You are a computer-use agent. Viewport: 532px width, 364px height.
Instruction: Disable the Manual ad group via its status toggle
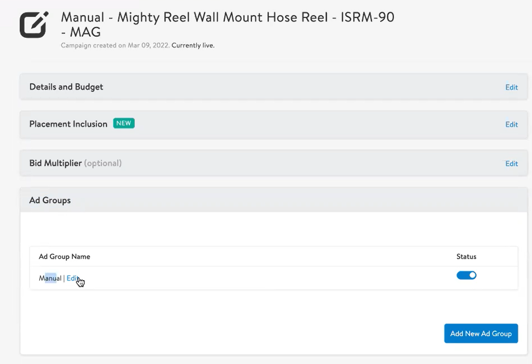point(466,275)
